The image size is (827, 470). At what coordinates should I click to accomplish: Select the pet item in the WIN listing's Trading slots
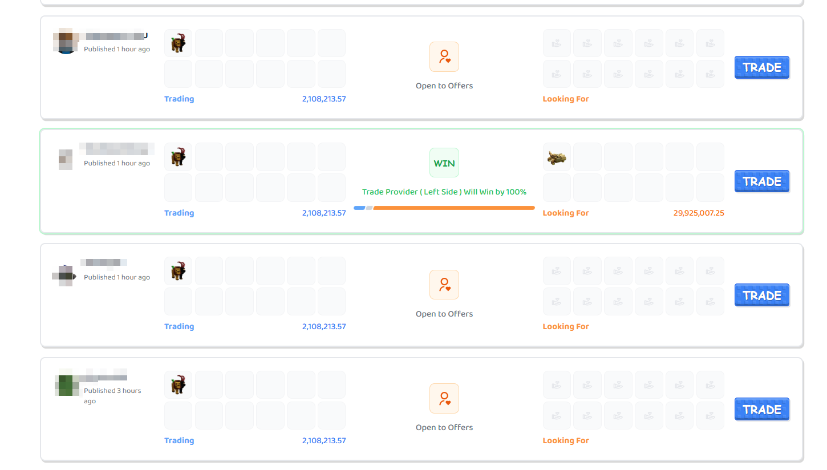click(179, 157)
